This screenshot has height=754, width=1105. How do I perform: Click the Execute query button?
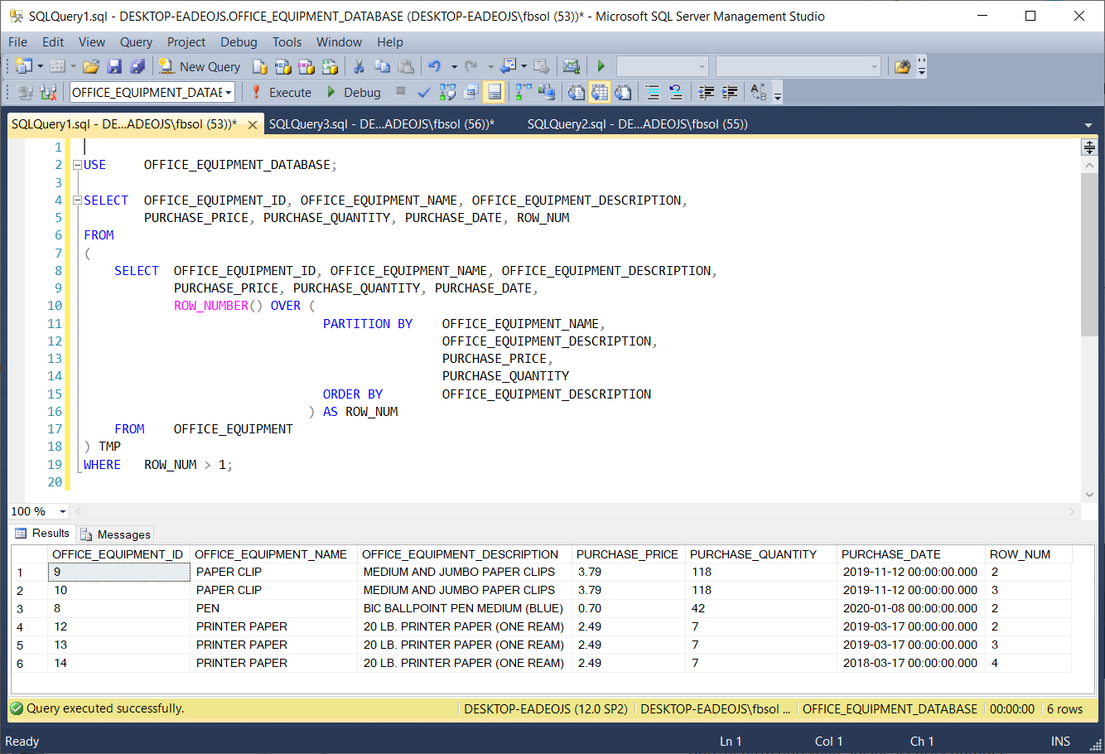click(281, 92)
